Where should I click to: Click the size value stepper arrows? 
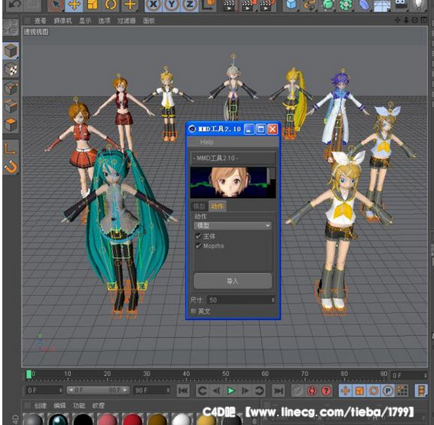click(273, 300)
